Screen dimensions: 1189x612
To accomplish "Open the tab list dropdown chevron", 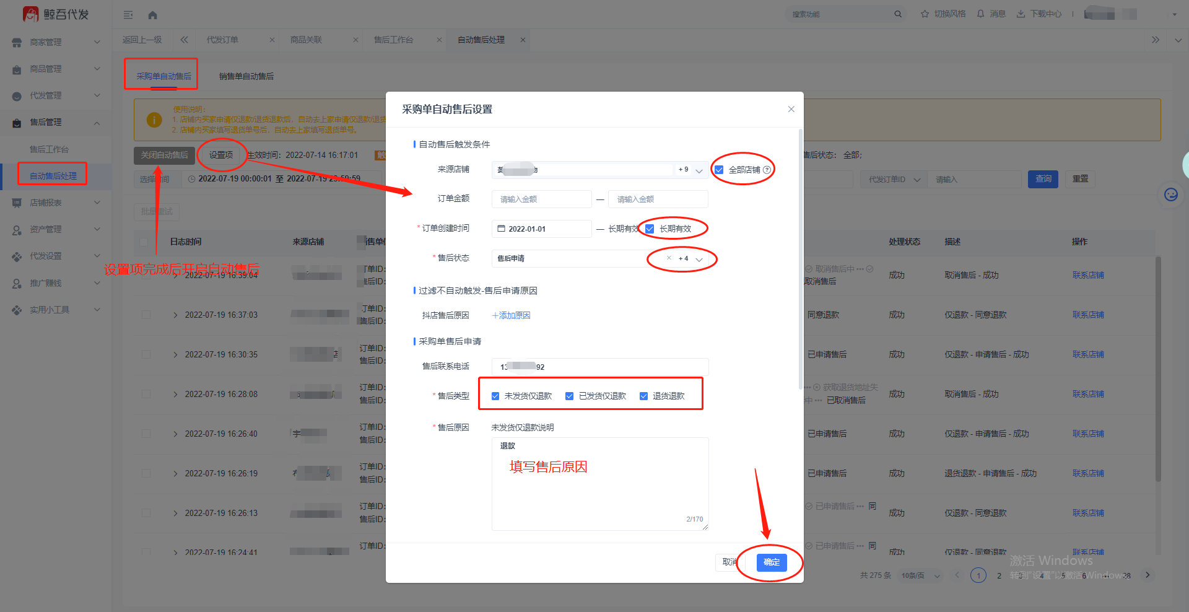I will [x=1178, y=40].
